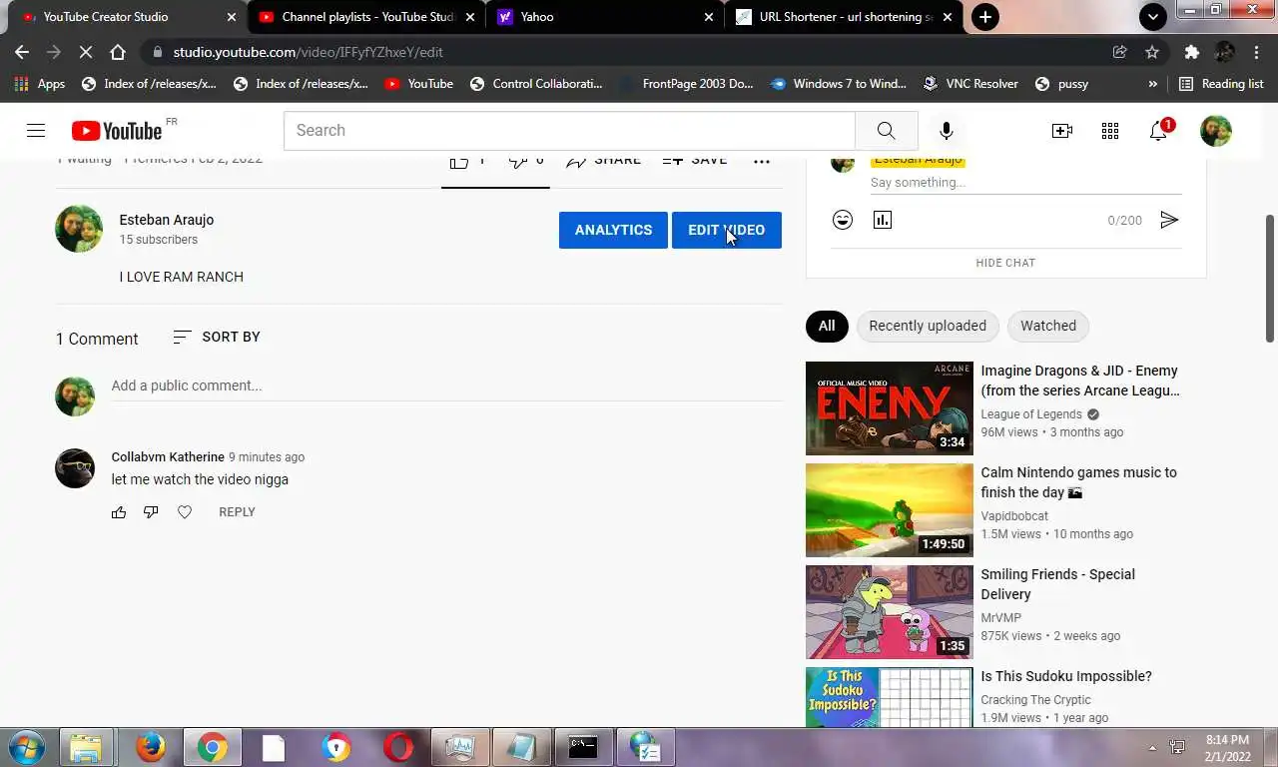1278x767 pixels.
Task: Bookmark this page with the star icon
Action: 1152,52
